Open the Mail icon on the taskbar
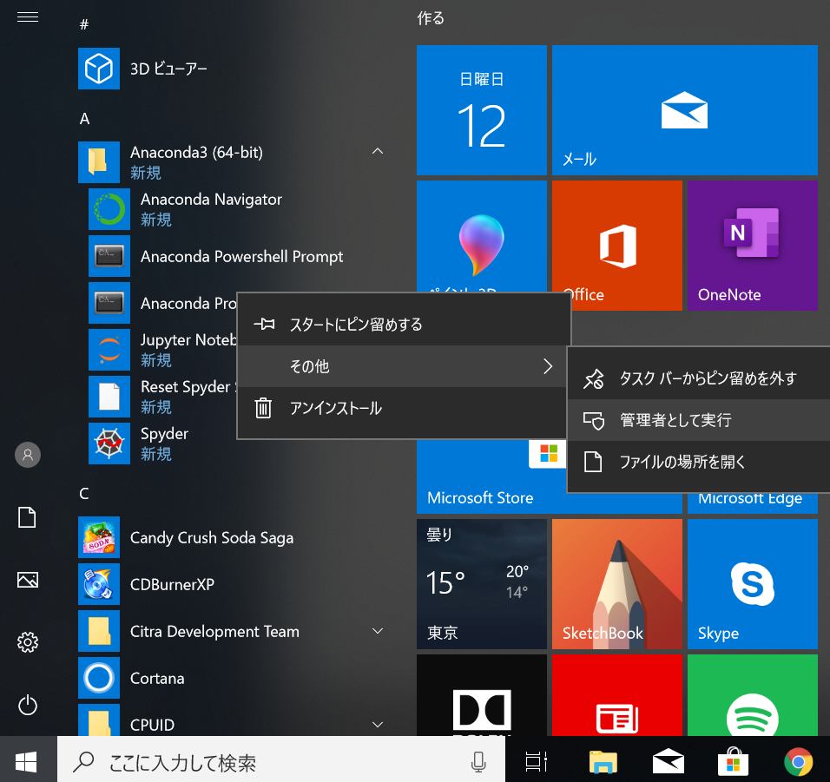Screen dimensions: 830x782 click(x=668, y=762)
